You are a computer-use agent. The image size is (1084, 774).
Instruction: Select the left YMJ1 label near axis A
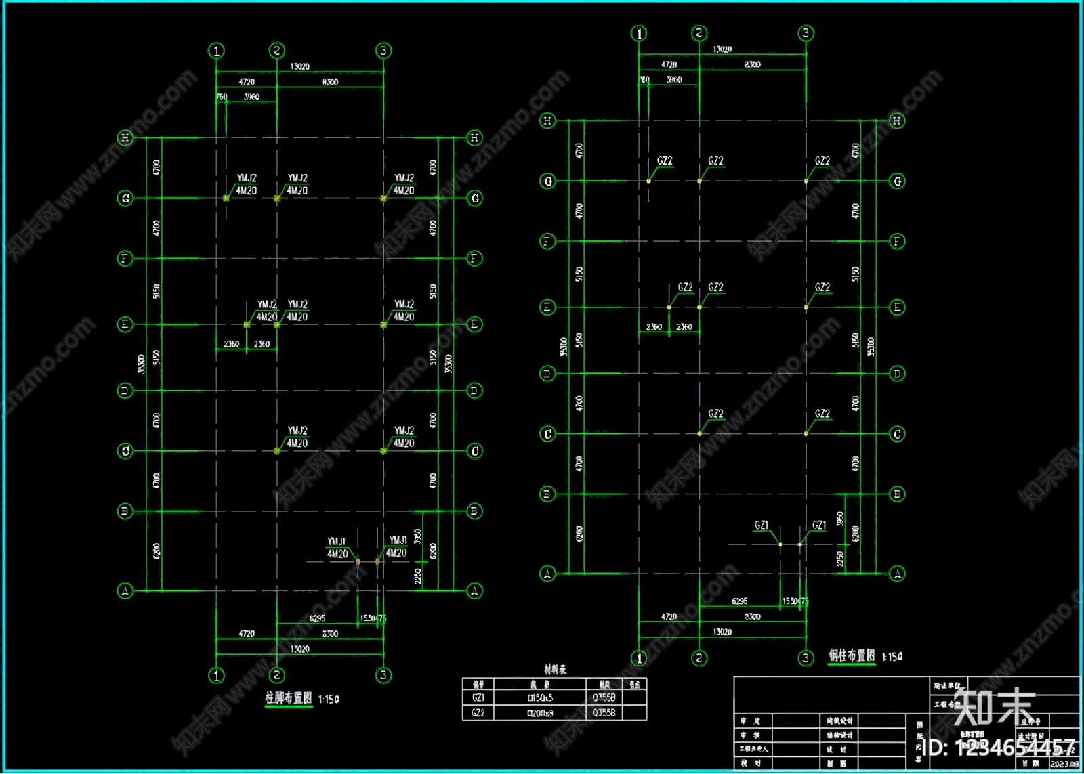coord(337,542)
